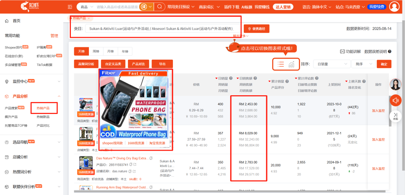Copy Das Nature product title icon
The image size is (405, 195).
(151, 158)
